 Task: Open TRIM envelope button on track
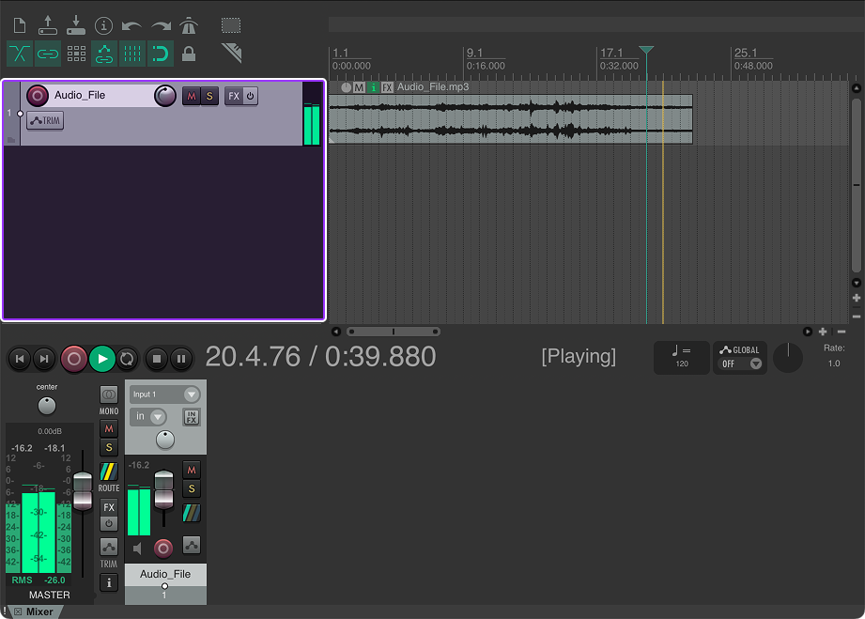click(x=45, y=120)
